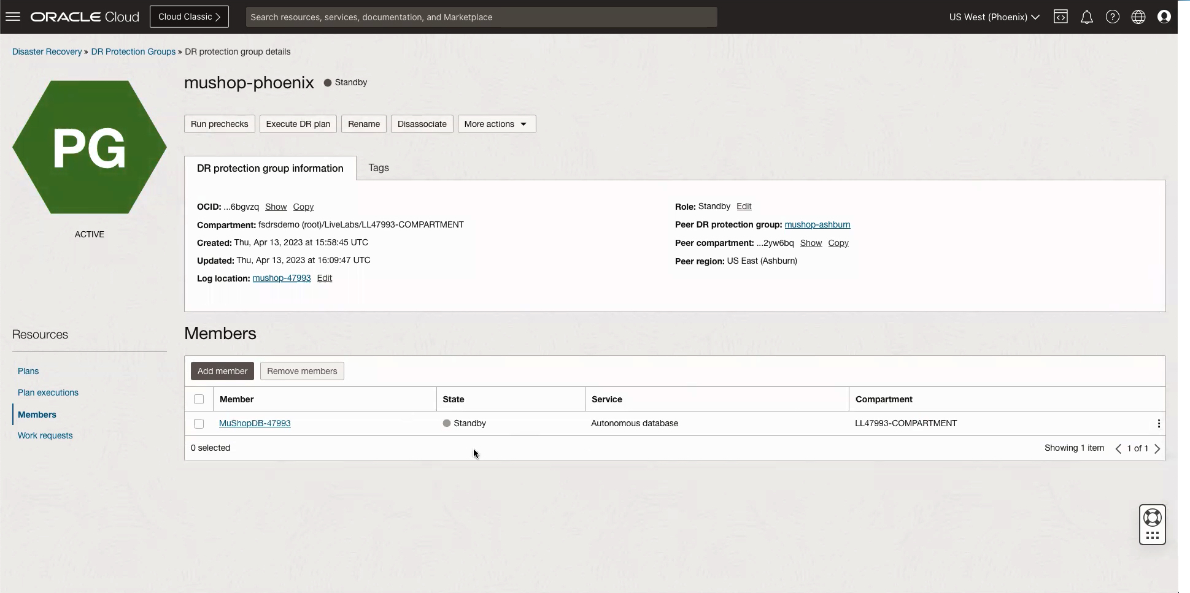1190x593 pixels.
Task: Open the More actions dropdown
Action: click(496, 123)
